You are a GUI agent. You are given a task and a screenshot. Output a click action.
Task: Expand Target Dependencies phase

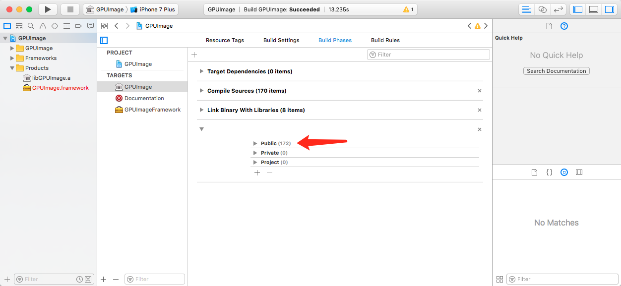pyautogui.click(x=201, y=71)
